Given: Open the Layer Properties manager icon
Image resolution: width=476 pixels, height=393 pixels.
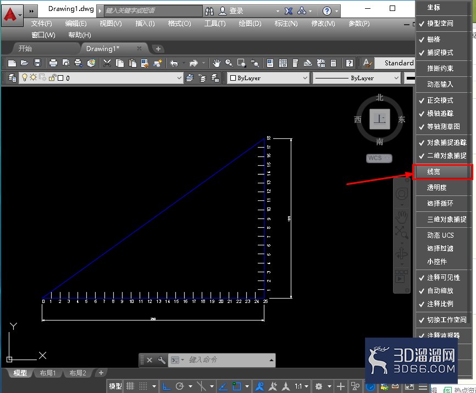Looking at the screenshot, I should (12, 78).
